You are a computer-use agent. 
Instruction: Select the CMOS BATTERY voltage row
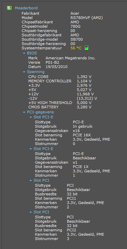pos(60,107)
